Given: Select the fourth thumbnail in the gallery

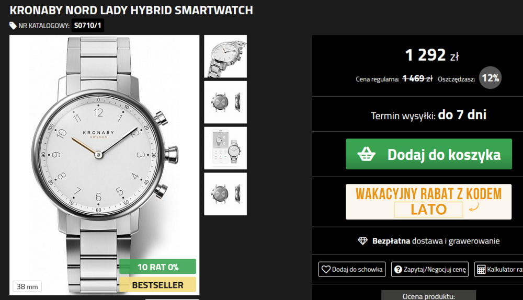Looking at the screenshot, I should (x=225, y=194).
